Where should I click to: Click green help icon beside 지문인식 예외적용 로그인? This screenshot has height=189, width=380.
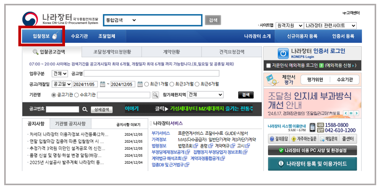click(322, 65)
